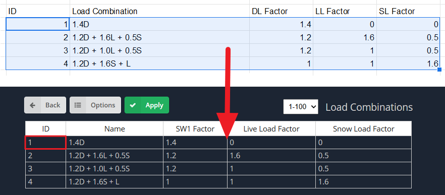This screenshot has width=445, height=195.
Task: Click the green Apply button
Action: point(147,105)
